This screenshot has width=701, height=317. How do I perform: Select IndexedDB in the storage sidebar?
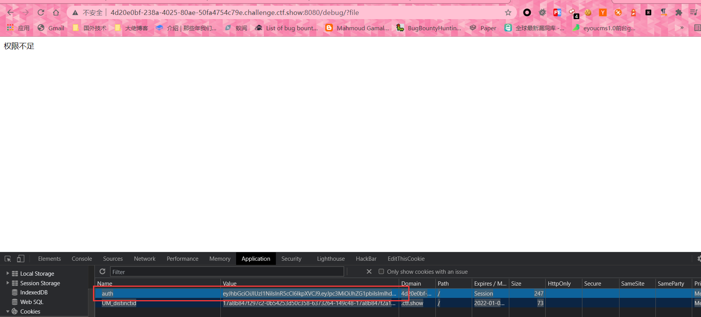click(x=34, y=292)
